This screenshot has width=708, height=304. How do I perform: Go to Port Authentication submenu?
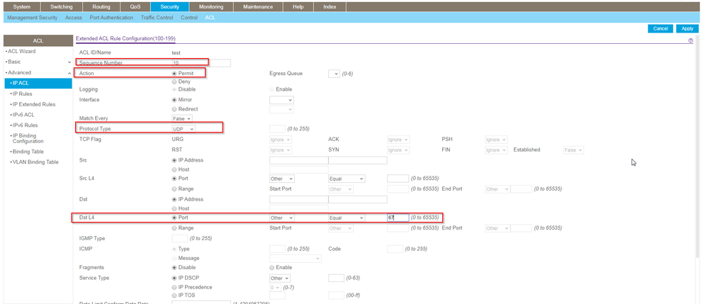[x=112, y=17]
